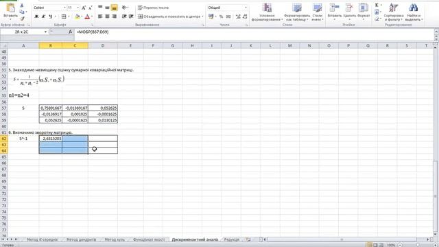Open the Font group dialog launcher
Viewport: 439px width, 247px height.
click(92, 25)
